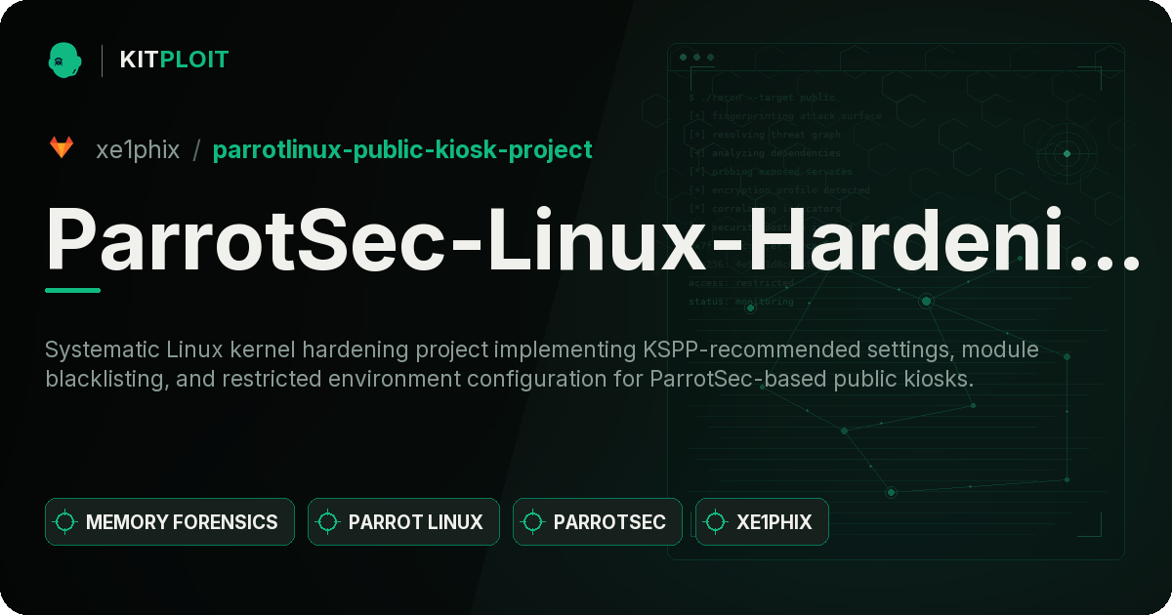Click crosshair icon in MEMORY FORENSICS tag
The width and height of the screenshot is (1172, 615).
tap(65, 522)
